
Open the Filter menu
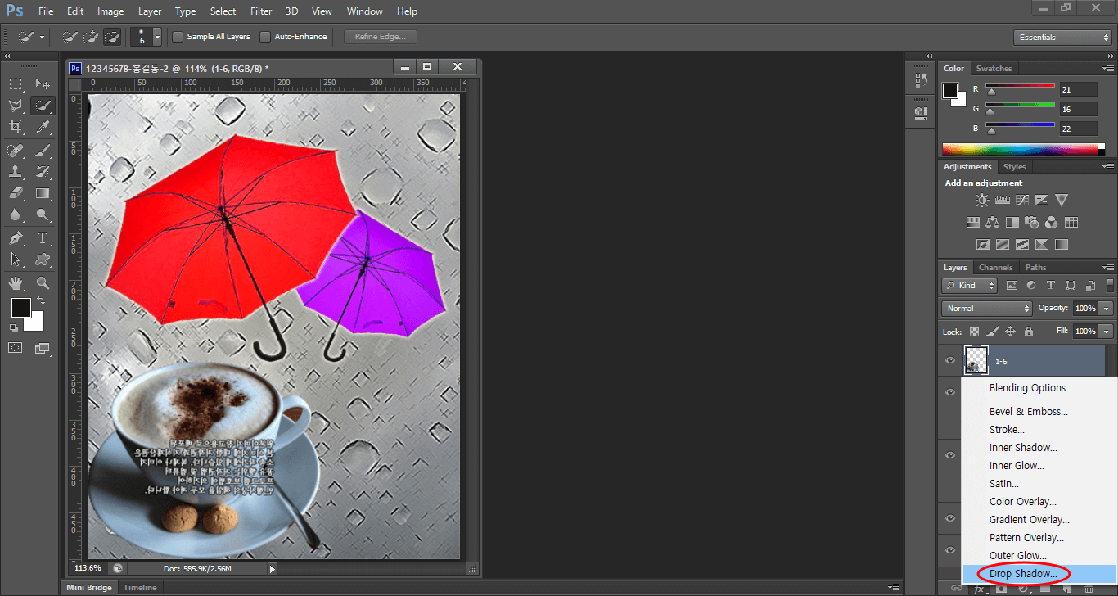pos(261,11)
